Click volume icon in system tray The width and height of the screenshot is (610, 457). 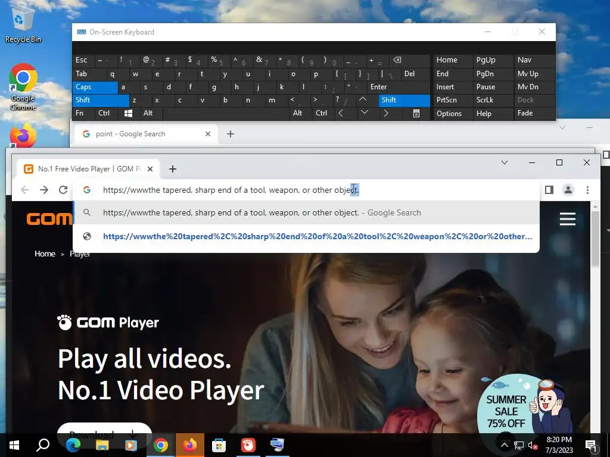click(x=532, y=445)
